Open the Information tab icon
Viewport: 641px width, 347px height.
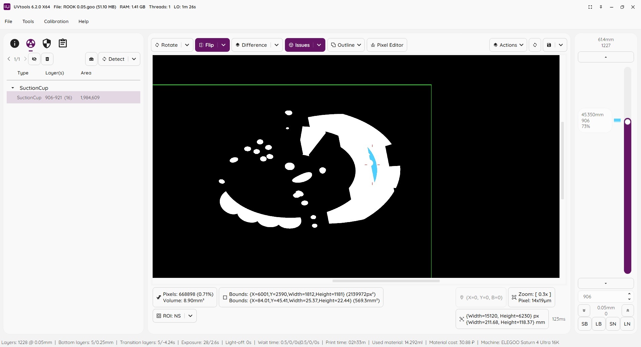(15, 43)
